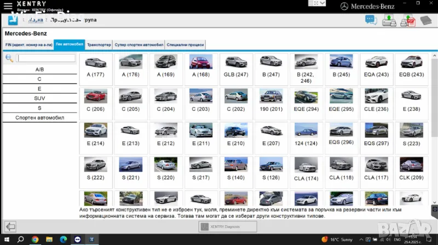
Task: Switch to the Специални процеси tab
Action: pos(185,45)
